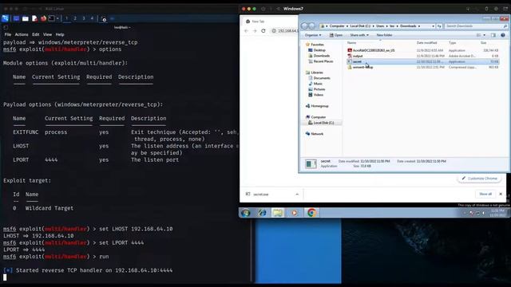Expand the address bar history dropdown
511x287 pixels.
click(433, 26)
